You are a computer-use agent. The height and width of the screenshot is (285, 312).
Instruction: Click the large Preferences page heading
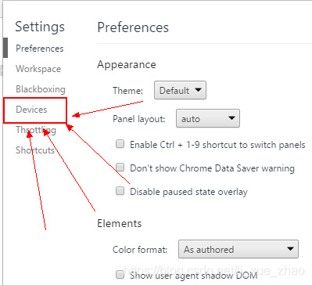coord(133,27)
